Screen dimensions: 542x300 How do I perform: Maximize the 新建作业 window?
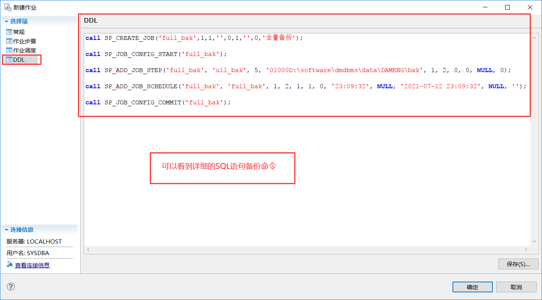(507, 7)
